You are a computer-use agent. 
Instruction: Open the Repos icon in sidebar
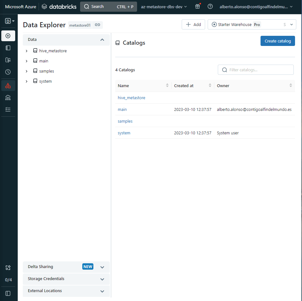click(8, 60)
